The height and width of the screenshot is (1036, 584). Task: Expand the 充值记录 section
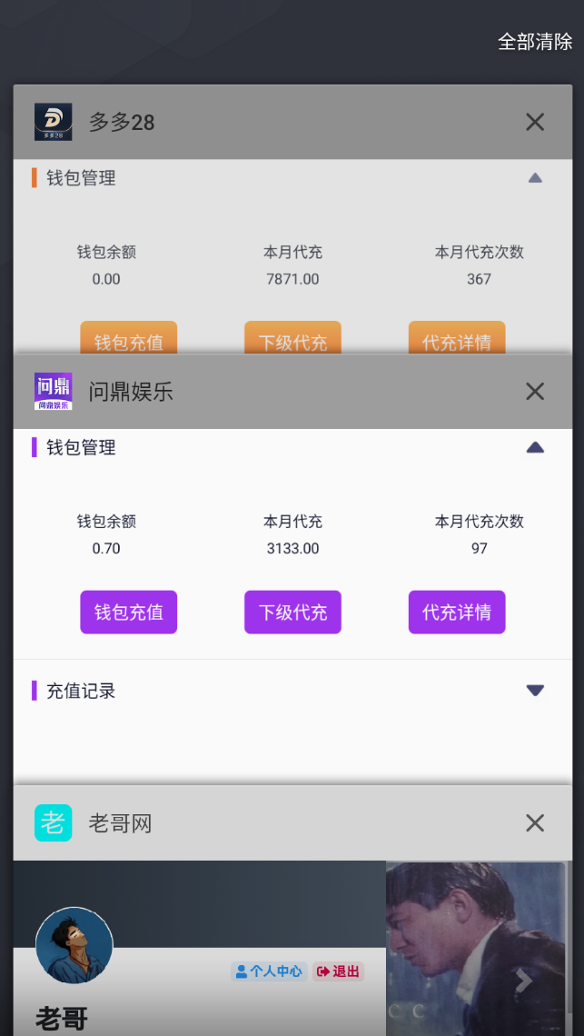tap(535, 691)
